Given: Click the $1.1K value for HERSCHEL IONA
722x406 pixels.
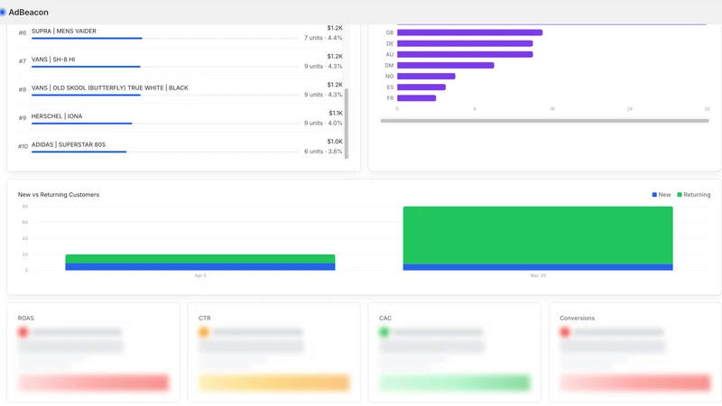Looking at the screenshot, I should click(336, 113).
